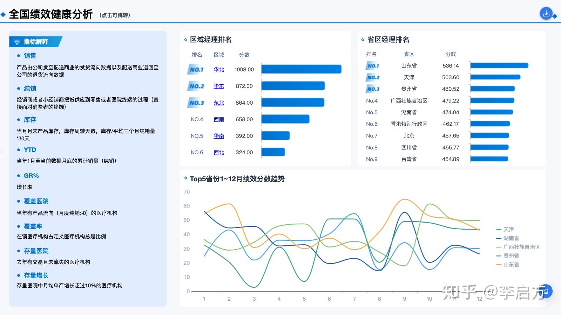Open the 华北 region link

[x=218, y=69]
